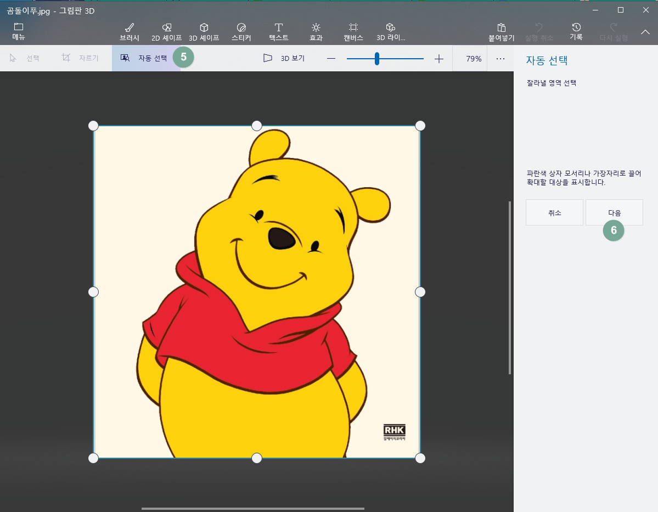This screenshot has height=512, width=658.
Task: Open the 스티커 sticker tool
Action: (x=241, y=32)
